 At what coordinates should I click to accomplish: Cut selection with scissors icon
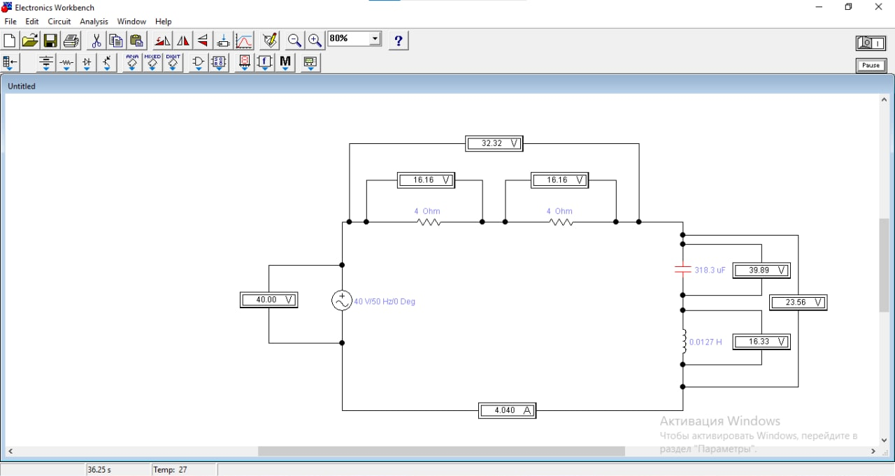click(96, 41)
